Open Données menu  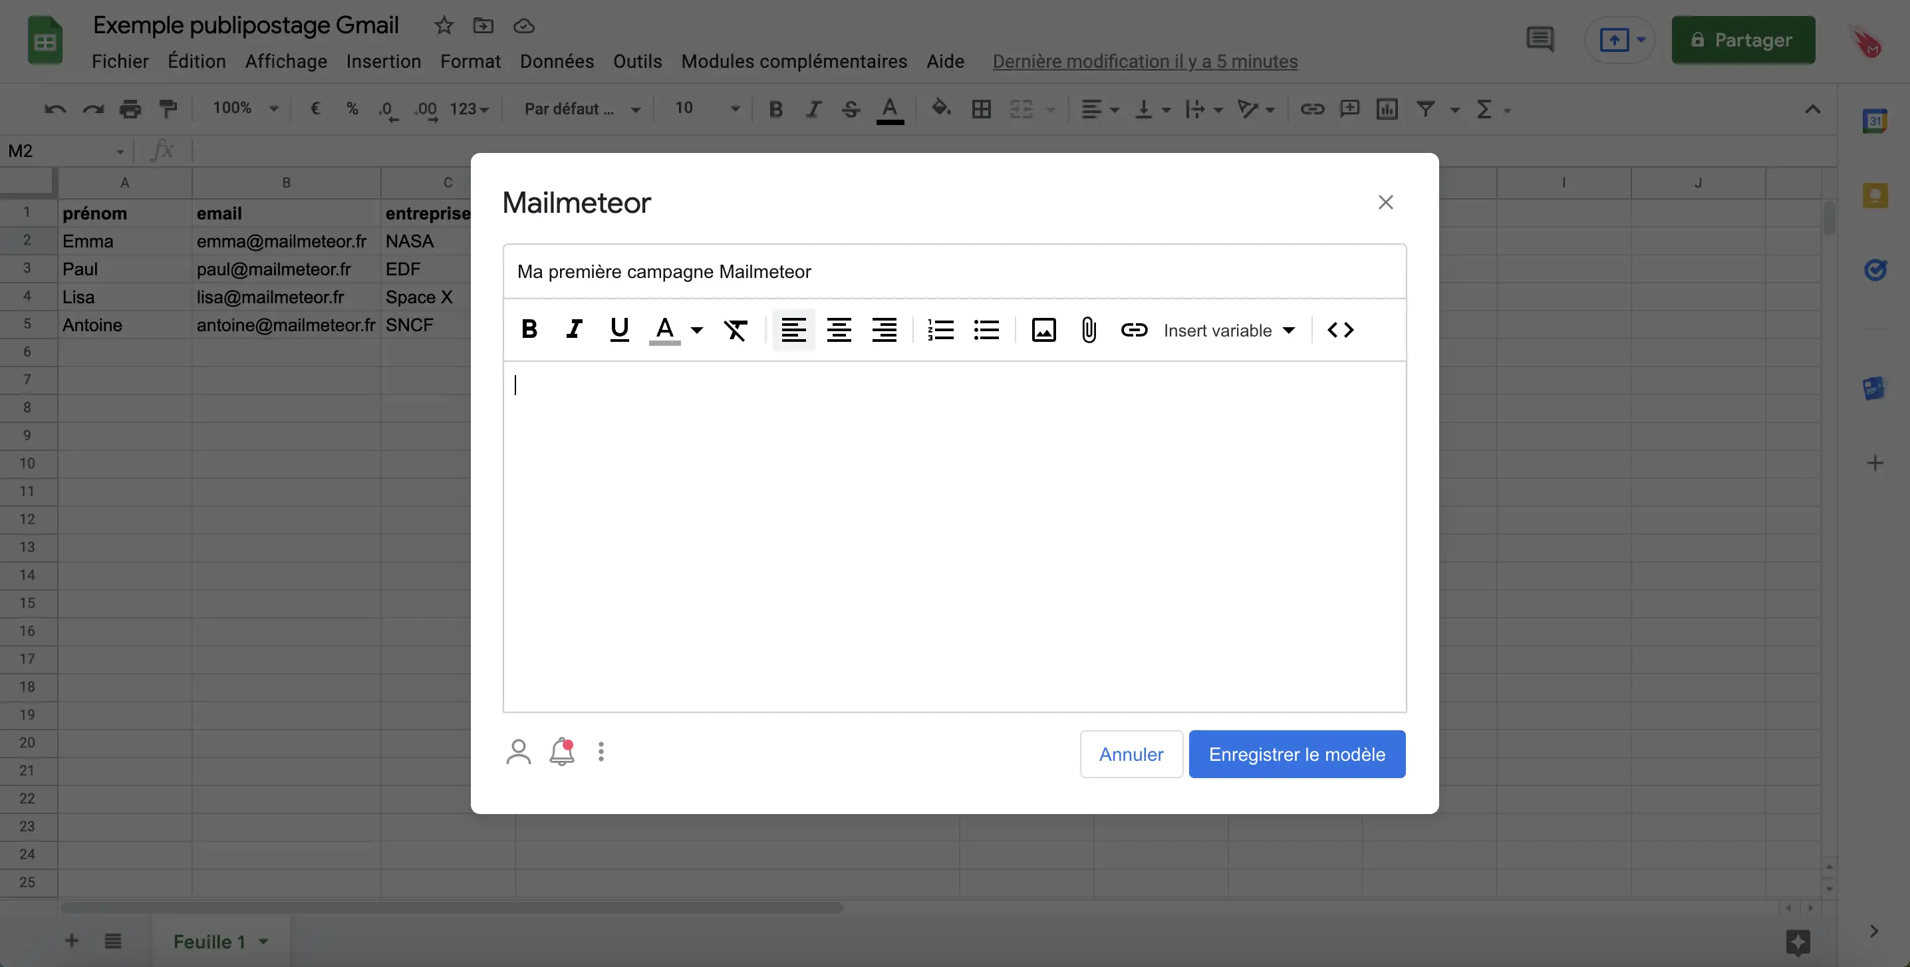[x=557, y=62]
